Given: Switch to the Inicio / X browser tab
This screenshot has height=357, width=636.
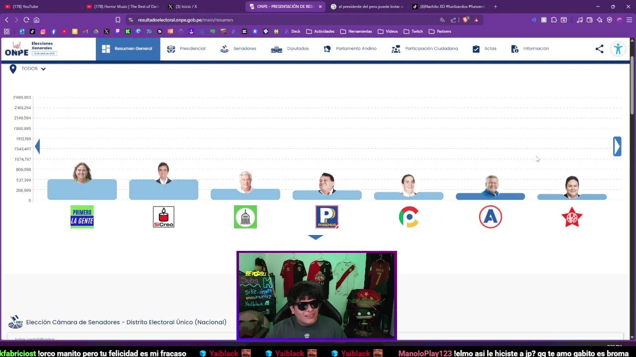Looking at the screenshot, I should tap(204, 6).
